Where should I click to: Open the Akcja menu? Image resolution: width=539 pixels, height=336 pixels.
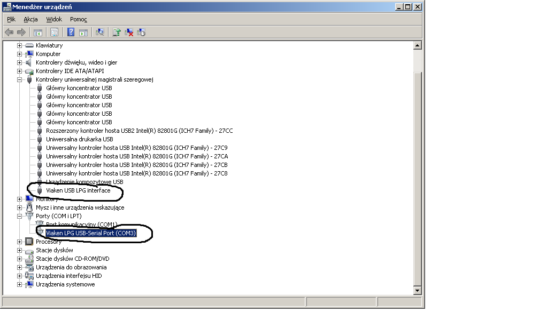pos(30,19)
